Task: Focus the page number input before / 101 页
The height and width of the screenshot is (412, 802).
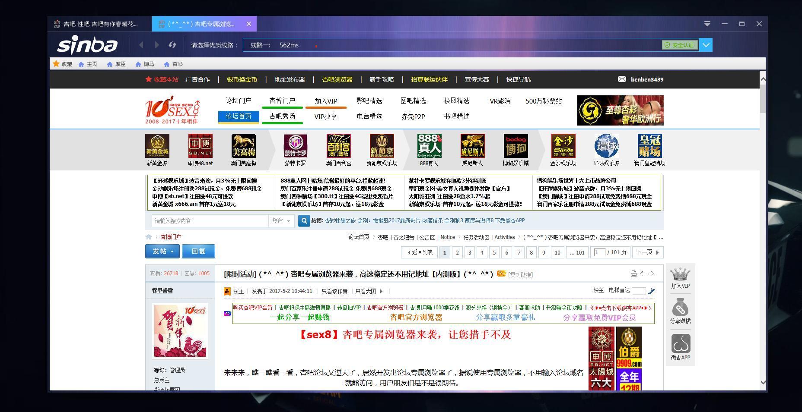Action: [x=600, y=252]
